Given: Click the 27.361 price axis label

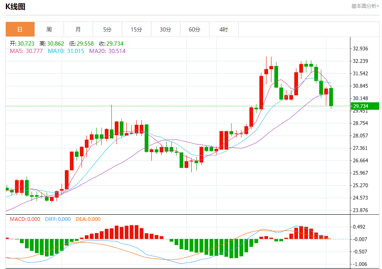Looking at the screenshot, I should click(x=360, y=148).
